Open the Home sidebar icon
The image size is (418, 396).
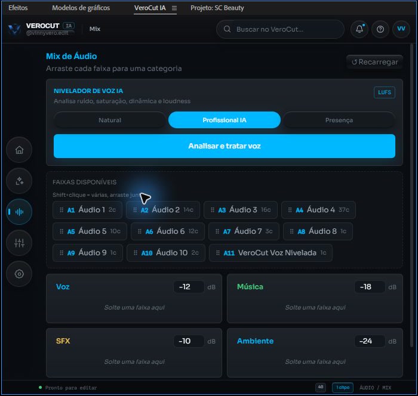pyautogui.click(x=19, y=150)
